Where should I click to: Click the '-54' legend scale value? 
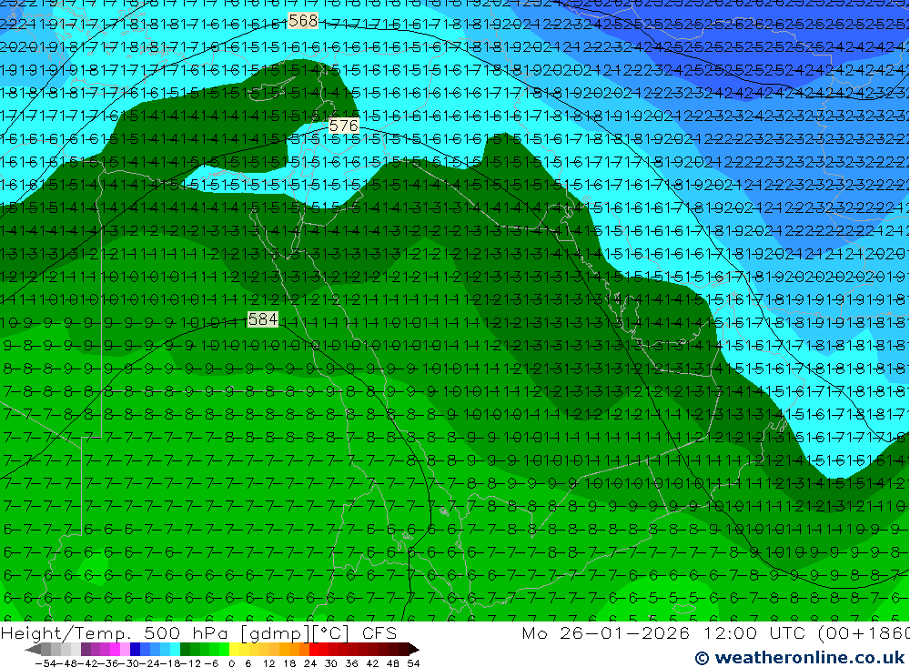45,663
